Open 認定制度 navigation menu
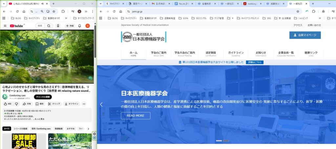This screenshot has width=336, height=149. [211, 54]
